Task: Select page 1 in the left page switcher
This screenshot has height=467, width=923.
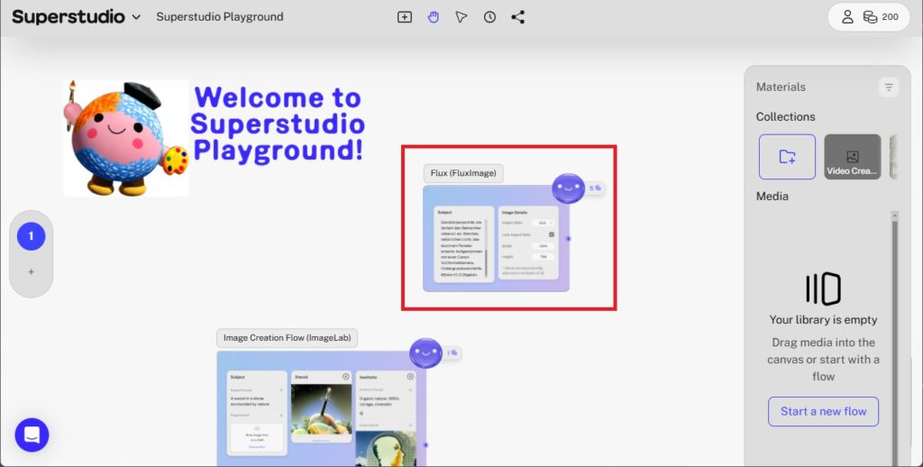Action: 31,236
